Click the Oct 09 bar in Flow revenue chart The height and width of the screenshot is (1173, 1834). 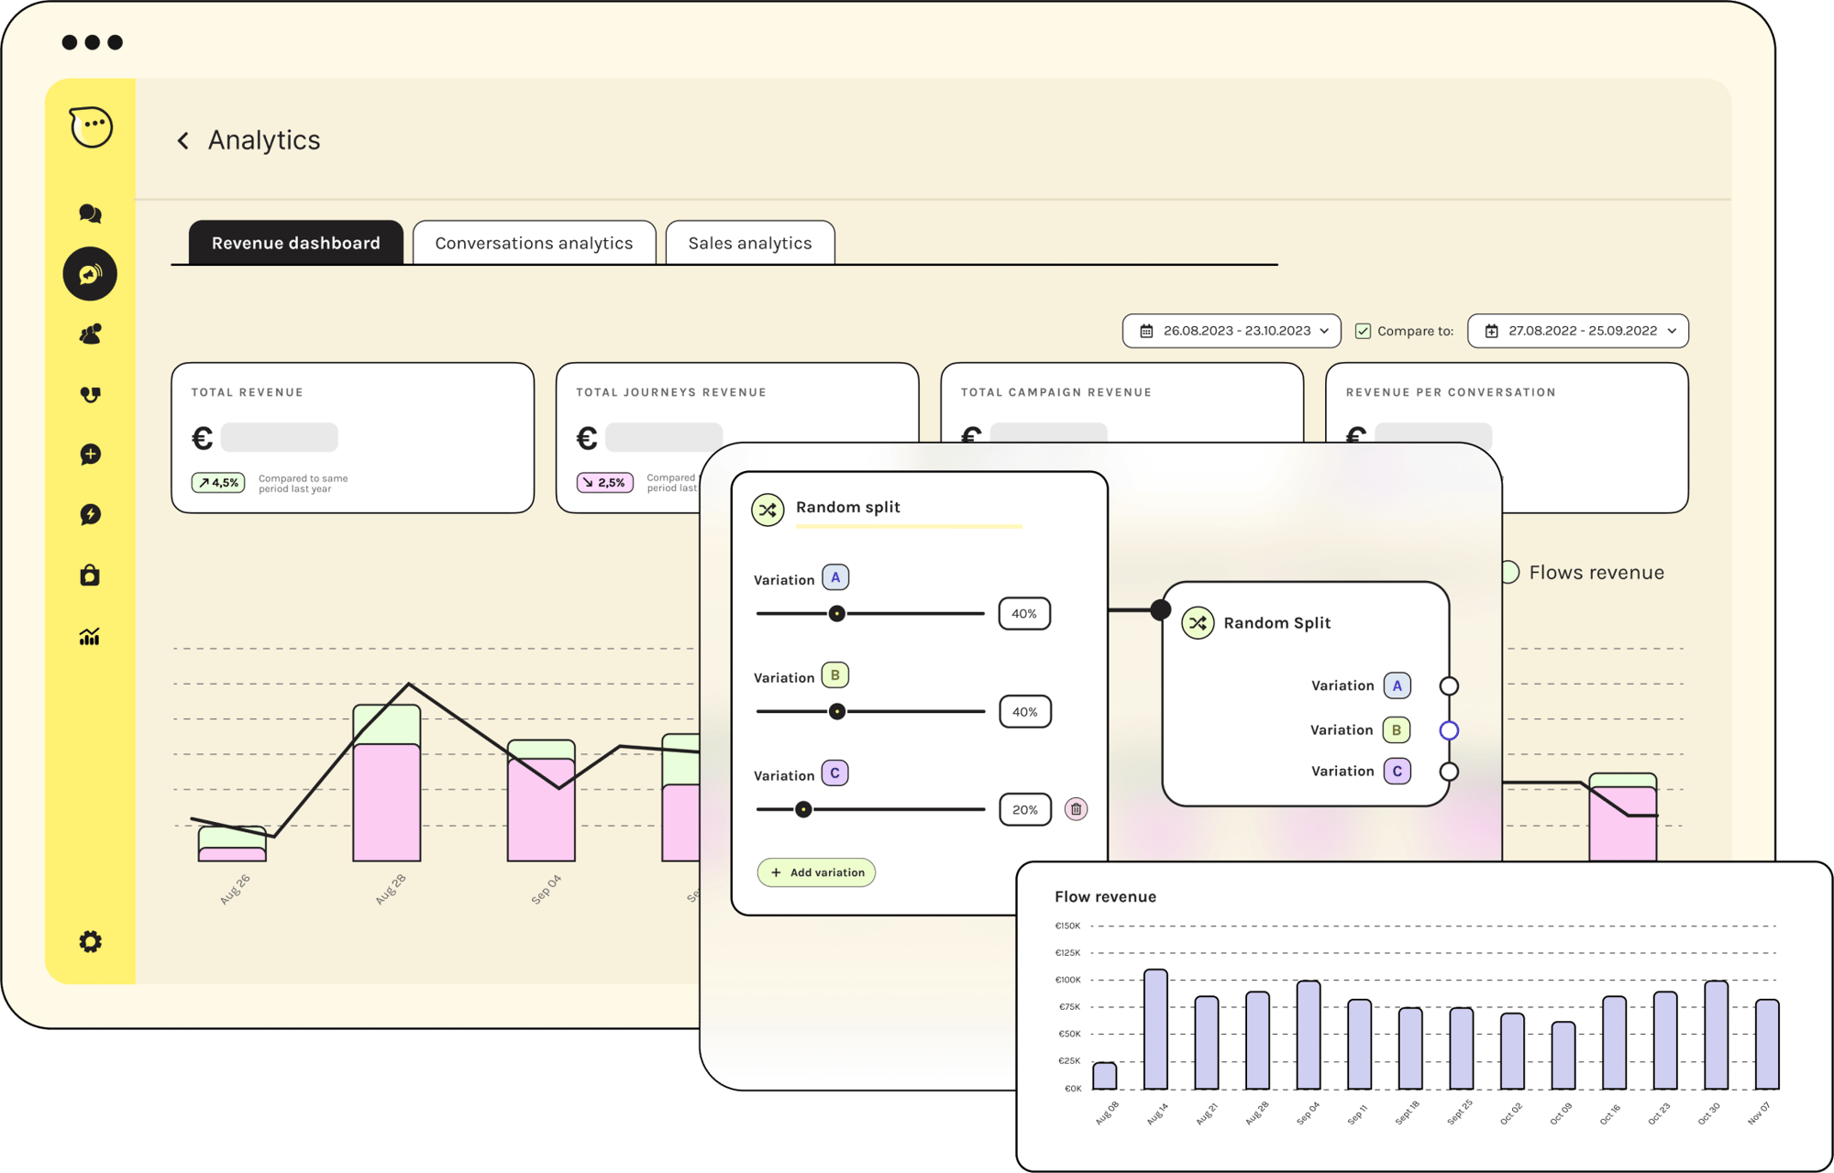[x=1563, y=1056]
